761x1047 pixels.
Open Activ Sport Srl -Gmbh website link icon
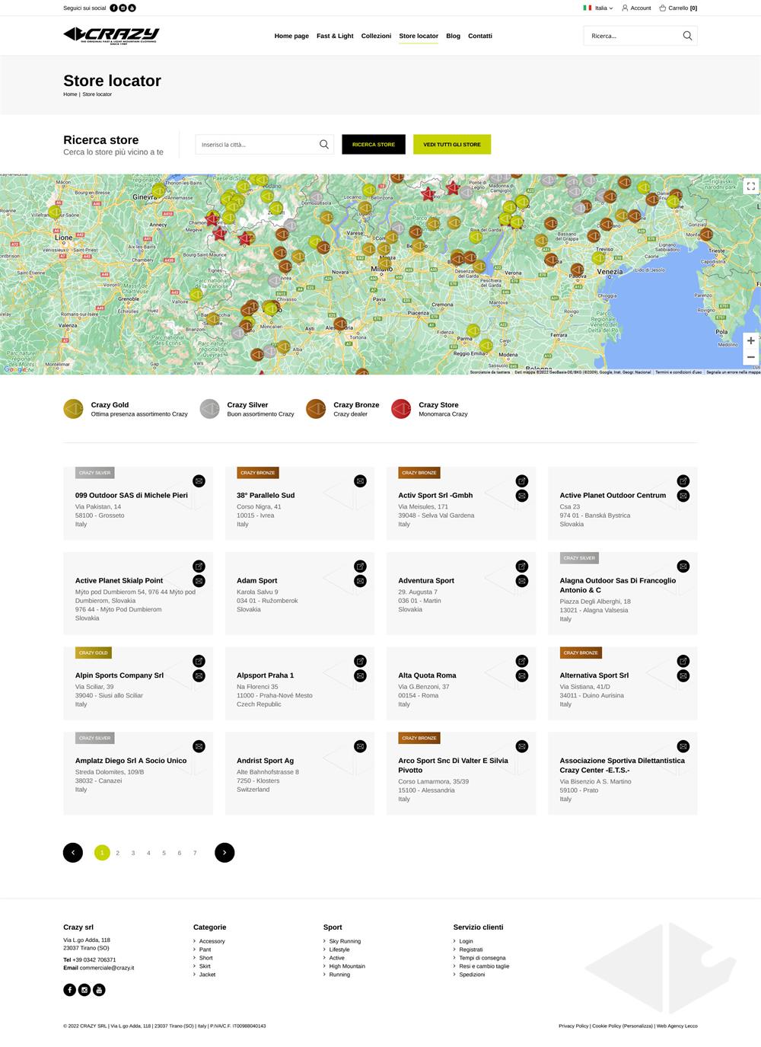click(521, 480)
